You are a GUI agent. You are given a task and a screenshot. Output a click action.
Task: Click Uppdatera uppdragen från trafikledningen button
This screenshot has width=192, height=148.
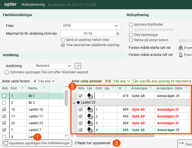(37, 143)
